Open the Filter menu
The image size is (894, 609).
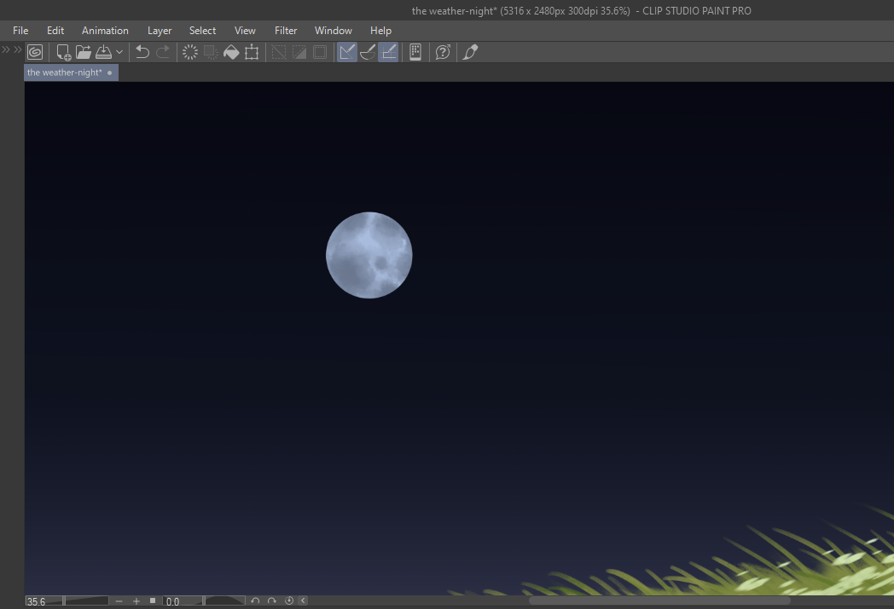tap(286, 31)
